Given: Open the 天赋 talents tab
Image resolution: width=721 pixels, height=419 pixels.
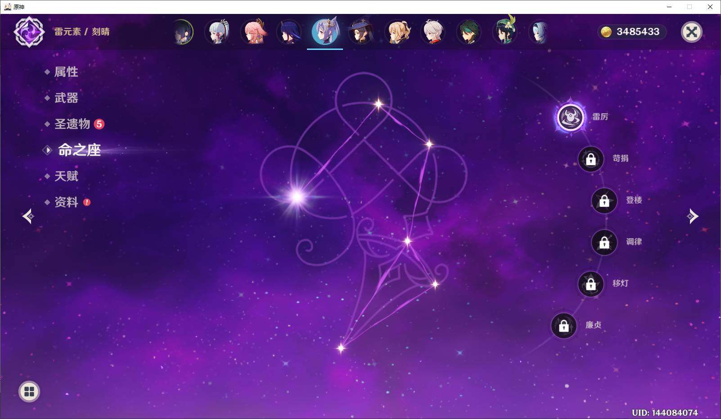Looking at the screenshot, I should [66, 176].
